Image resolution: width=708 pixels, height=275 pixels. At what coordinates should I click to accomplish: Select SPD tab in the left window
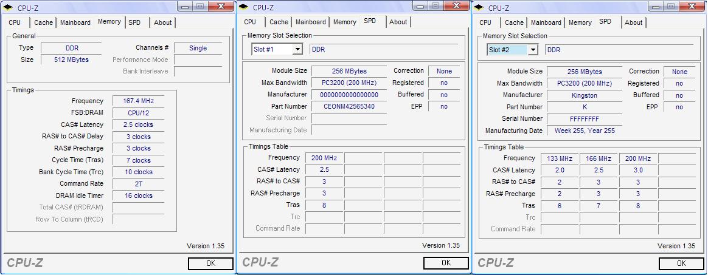(x=134, y=22)
